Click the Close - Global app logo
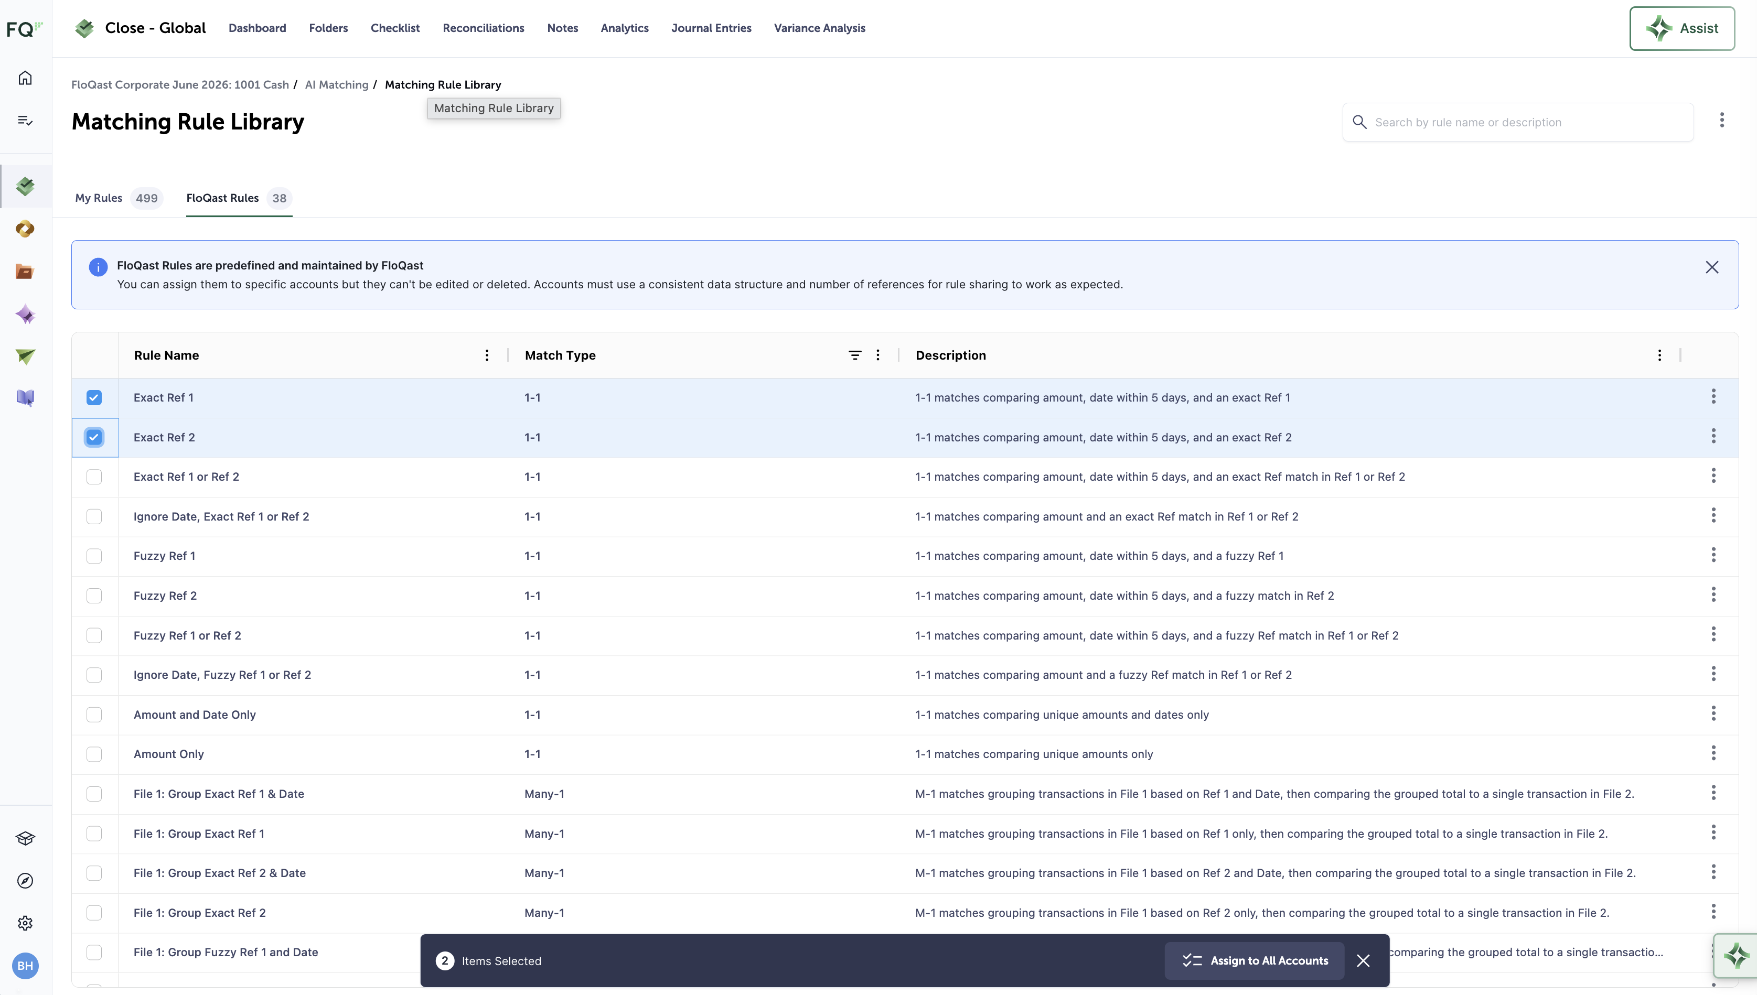 point(84,28)
